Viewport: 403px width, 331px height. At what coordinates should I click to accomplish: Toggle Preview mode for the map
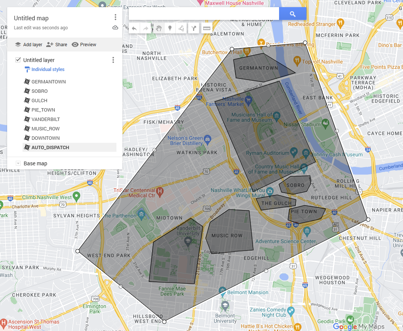point(84,44)
